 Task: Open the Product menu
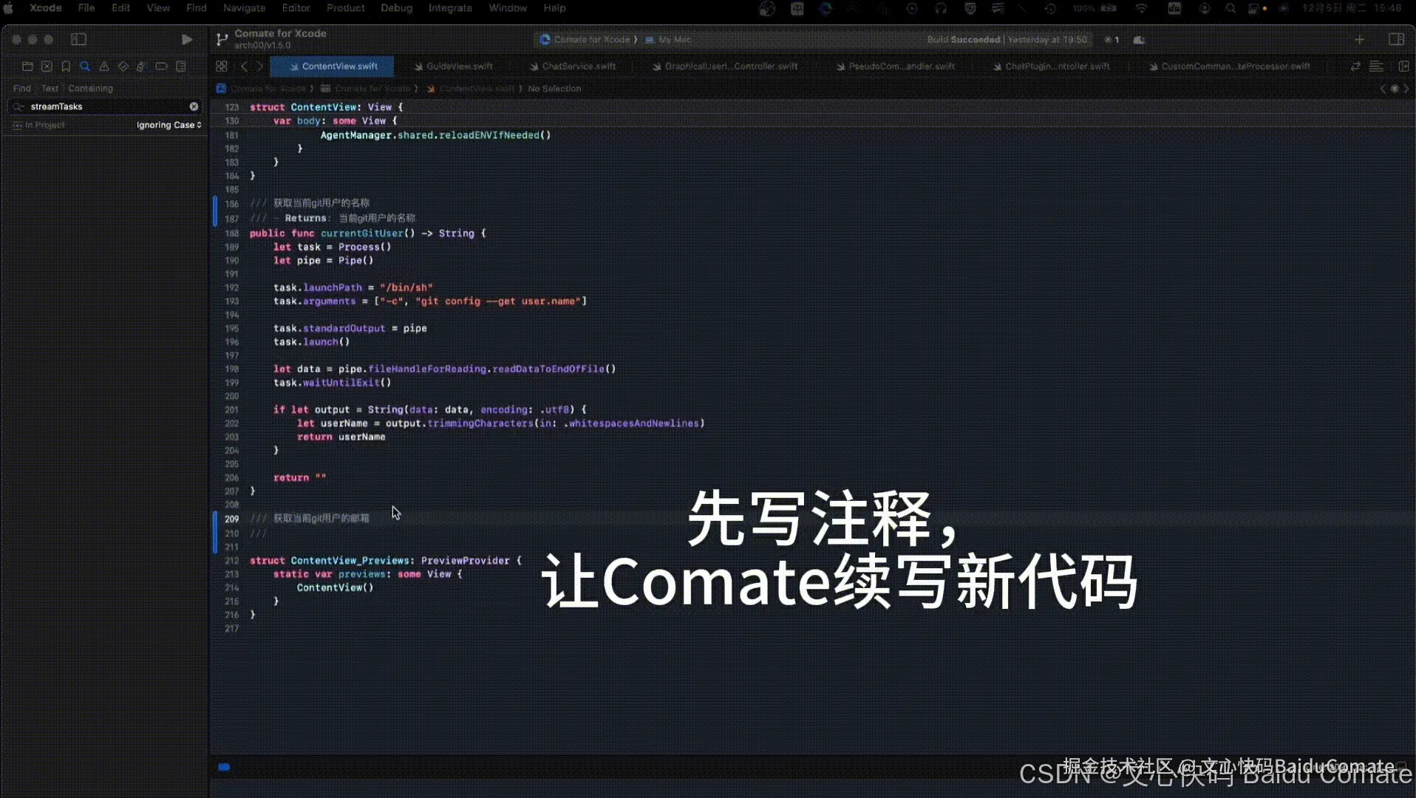[x=345, y=8]
